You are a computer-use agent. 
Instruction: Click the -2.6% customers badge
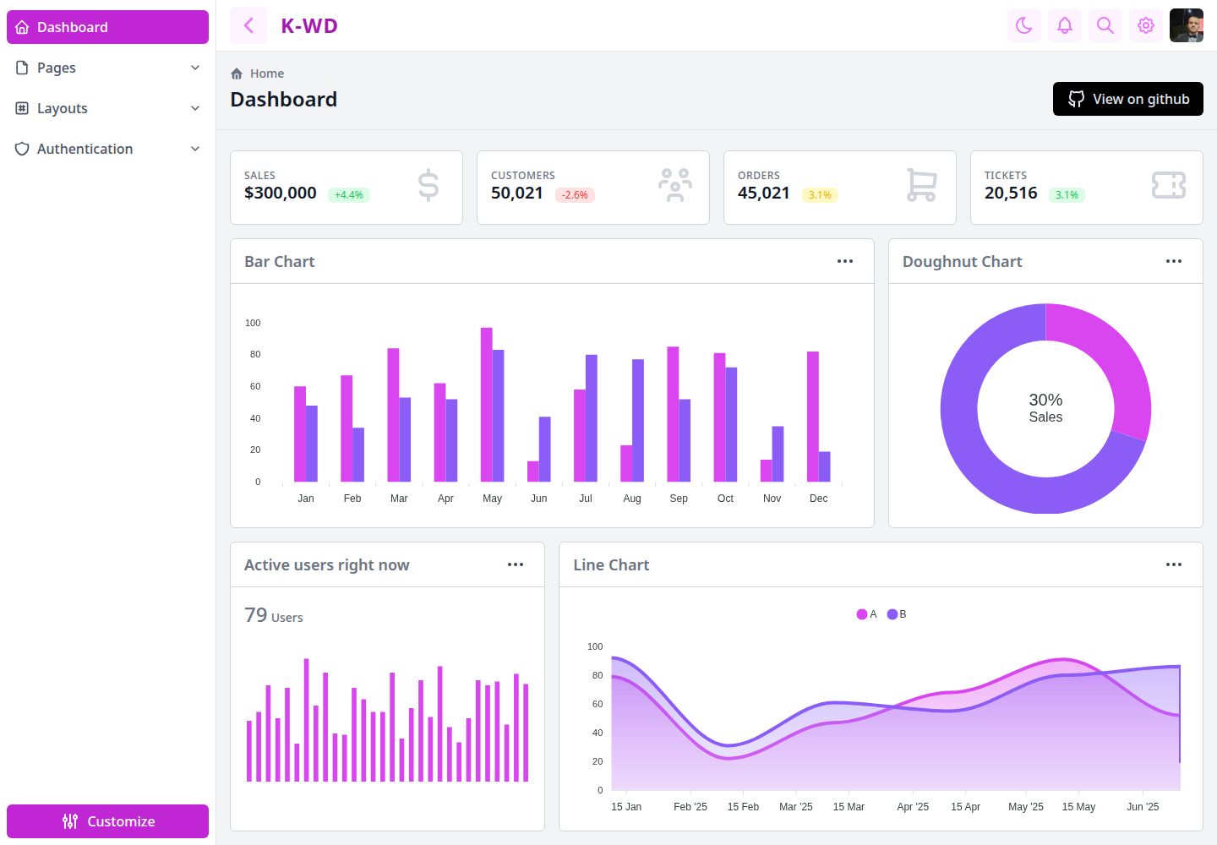pos(575,195)
